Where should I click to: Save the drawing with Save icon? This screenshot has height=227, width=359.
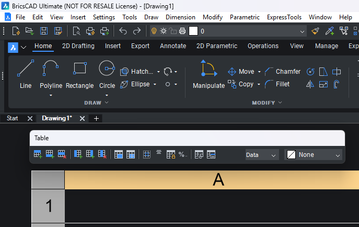(44, 31)
